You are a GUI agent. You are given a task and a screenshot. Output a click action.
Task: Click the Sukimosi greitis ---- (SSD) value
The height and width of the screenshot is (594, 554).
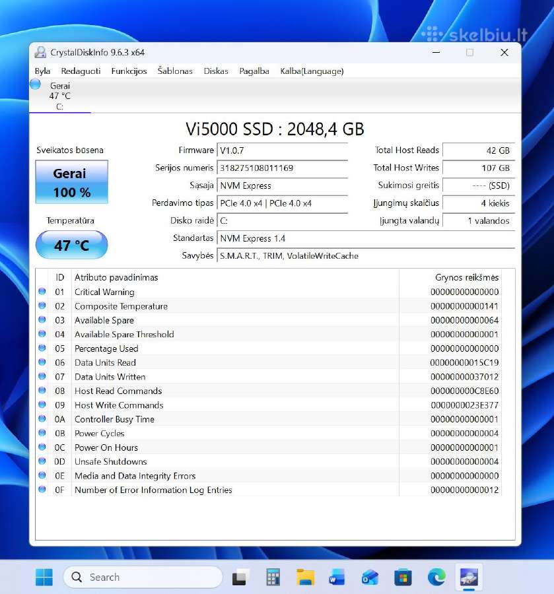tap(479, 185)
